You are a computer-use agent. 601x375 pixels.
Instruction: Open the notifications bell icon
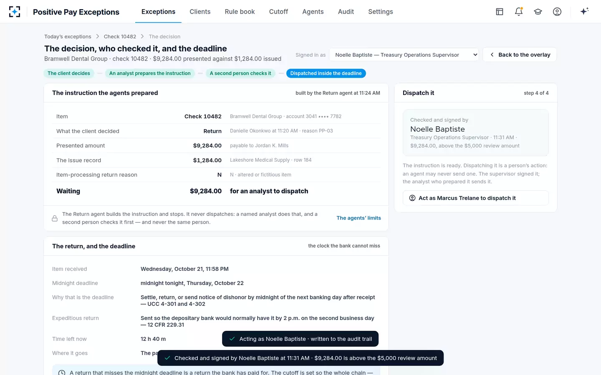(x=519, y=12)
